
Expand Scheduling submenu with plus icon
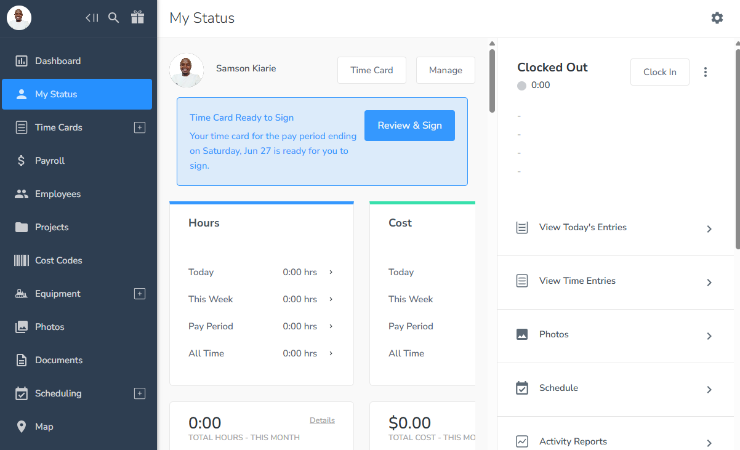pyautogui.click(x=140, y=393)
